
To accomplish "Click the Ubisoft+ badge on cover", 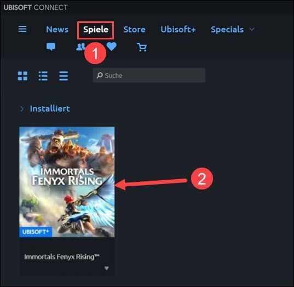I will pos(36,232).
